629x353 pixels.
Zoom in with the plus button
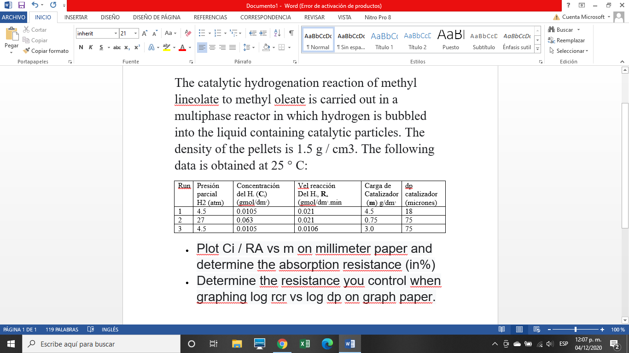pos(602,330)
